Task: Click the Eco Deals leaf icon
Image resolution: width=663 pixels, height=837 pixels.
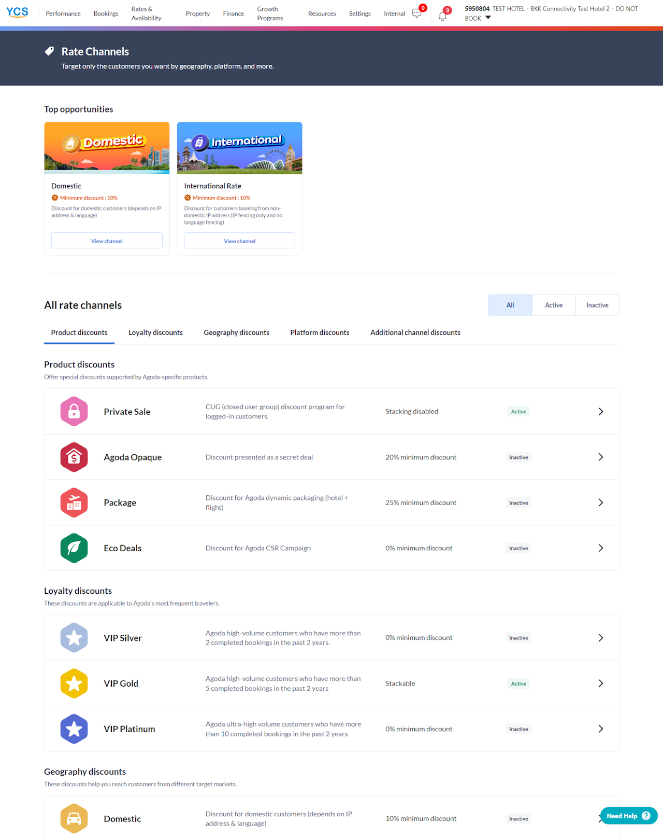Action: pos(74,548)
